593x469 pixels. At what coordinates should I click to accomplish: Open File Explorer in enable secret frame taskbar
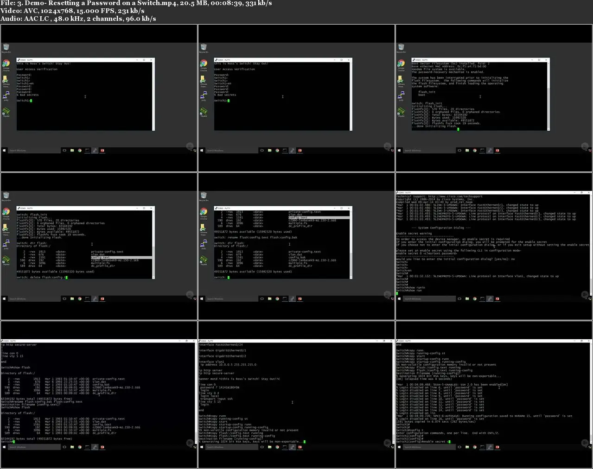467,447
